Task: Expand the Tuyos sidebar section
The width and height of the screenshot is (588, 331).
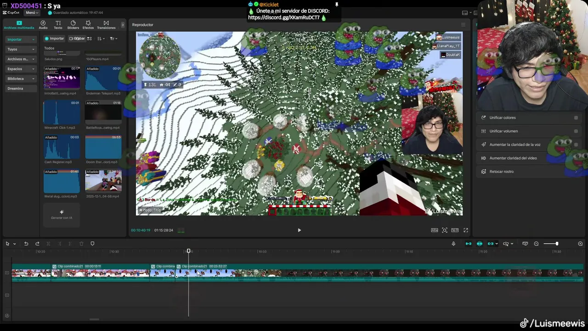Action: tap(21, 49)
